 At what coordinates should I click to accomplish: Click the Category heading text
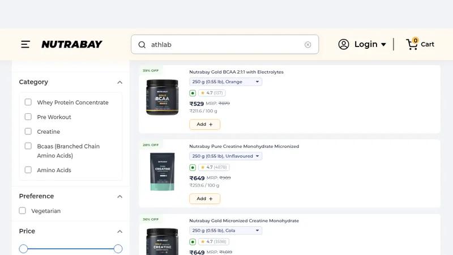(33, 82)
